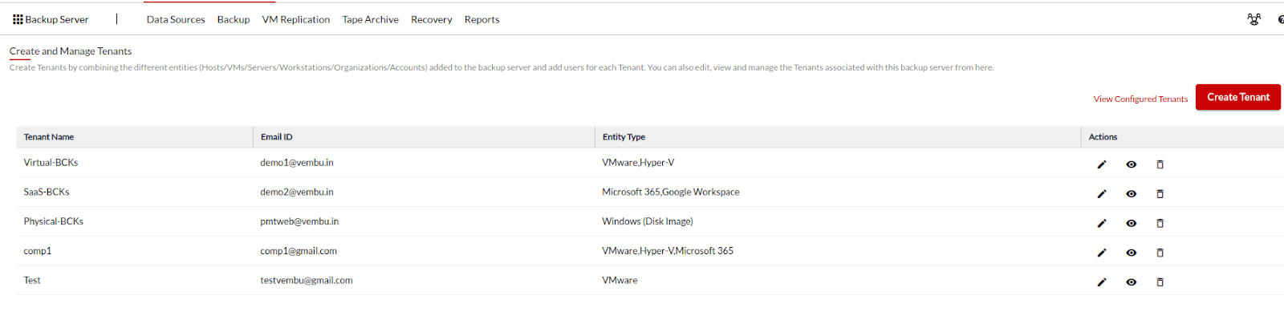Open the View Configured Tenants link

pyautogui.click(x=1140, y=99)
